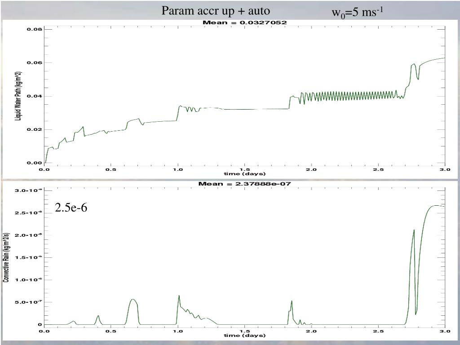
Task: Click the '0.06' tick label on top plot
Action: (35, 63)
